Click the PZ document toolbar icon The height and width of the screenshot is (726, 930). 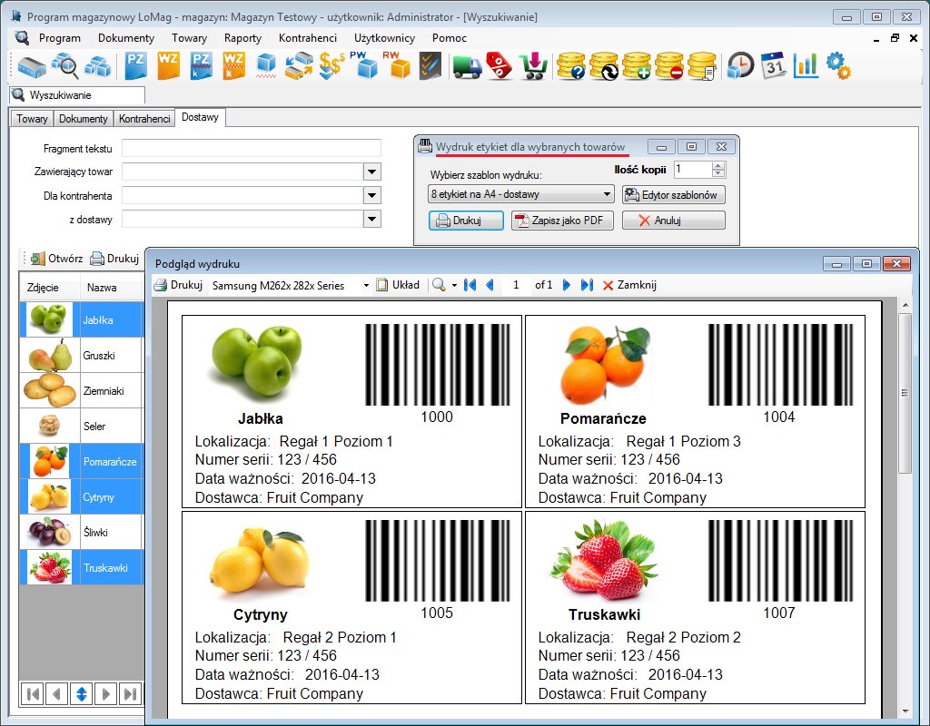[136, 65]
